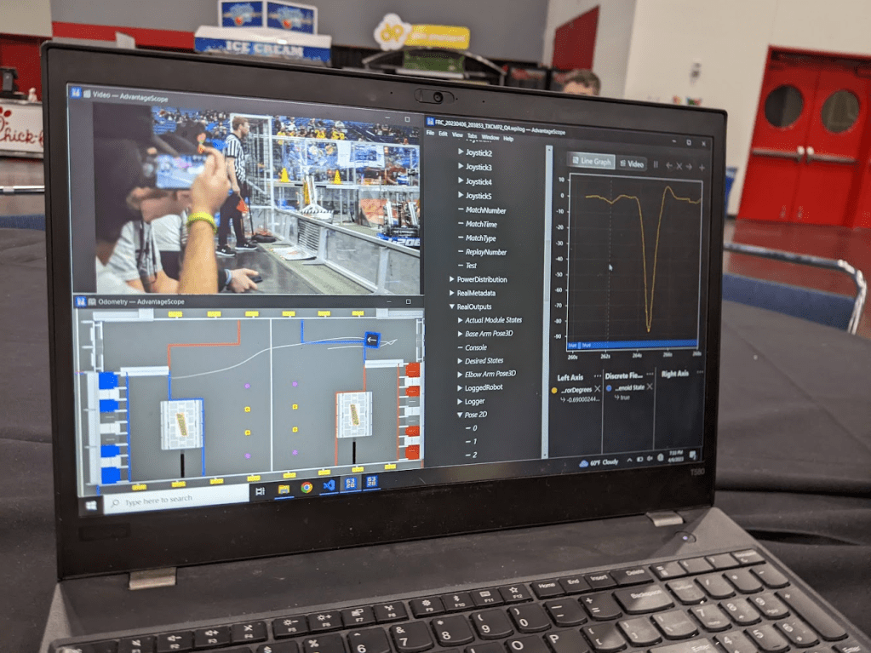Open Left Axis options ellipsis menu
Screen dimensions: 871x653
[596, 375]
